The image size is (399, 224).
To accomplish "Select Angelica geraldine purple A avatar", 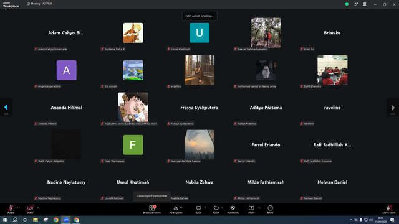I will coord(67,70).
